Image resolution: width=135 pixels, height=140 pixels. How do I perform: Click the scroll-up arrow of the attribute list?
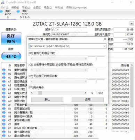pyautogui.click(x=132, y=65)
